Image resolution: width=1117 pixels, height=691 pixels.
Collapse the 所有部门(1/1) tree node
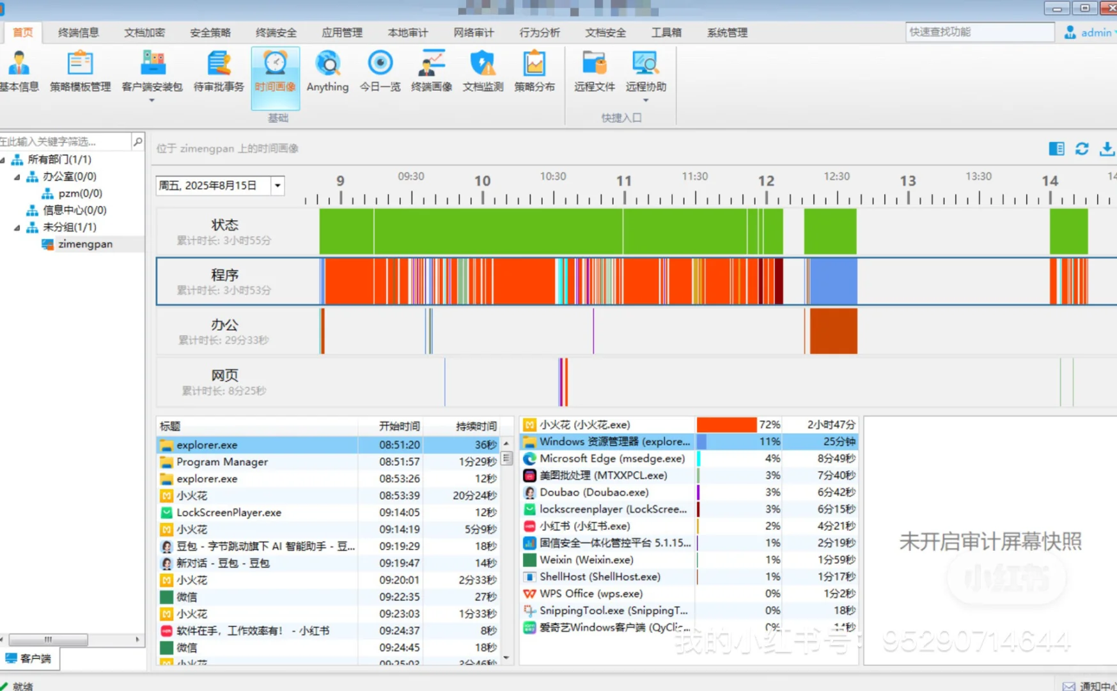pos(4,159)
